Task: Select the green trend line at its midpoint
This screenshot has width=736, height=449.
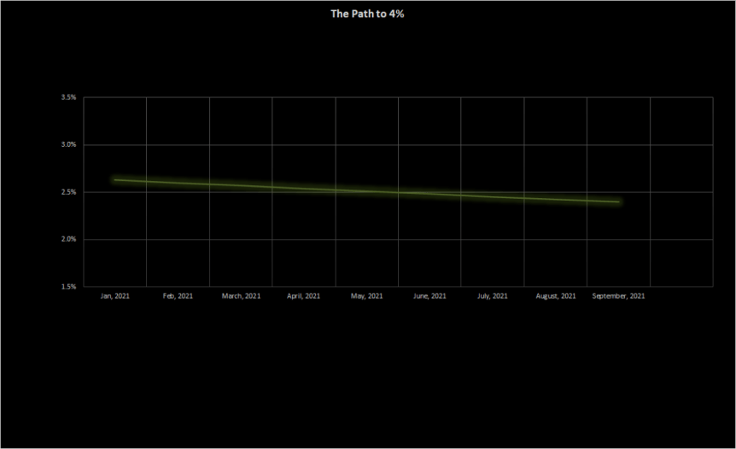Action: [366, 191]
